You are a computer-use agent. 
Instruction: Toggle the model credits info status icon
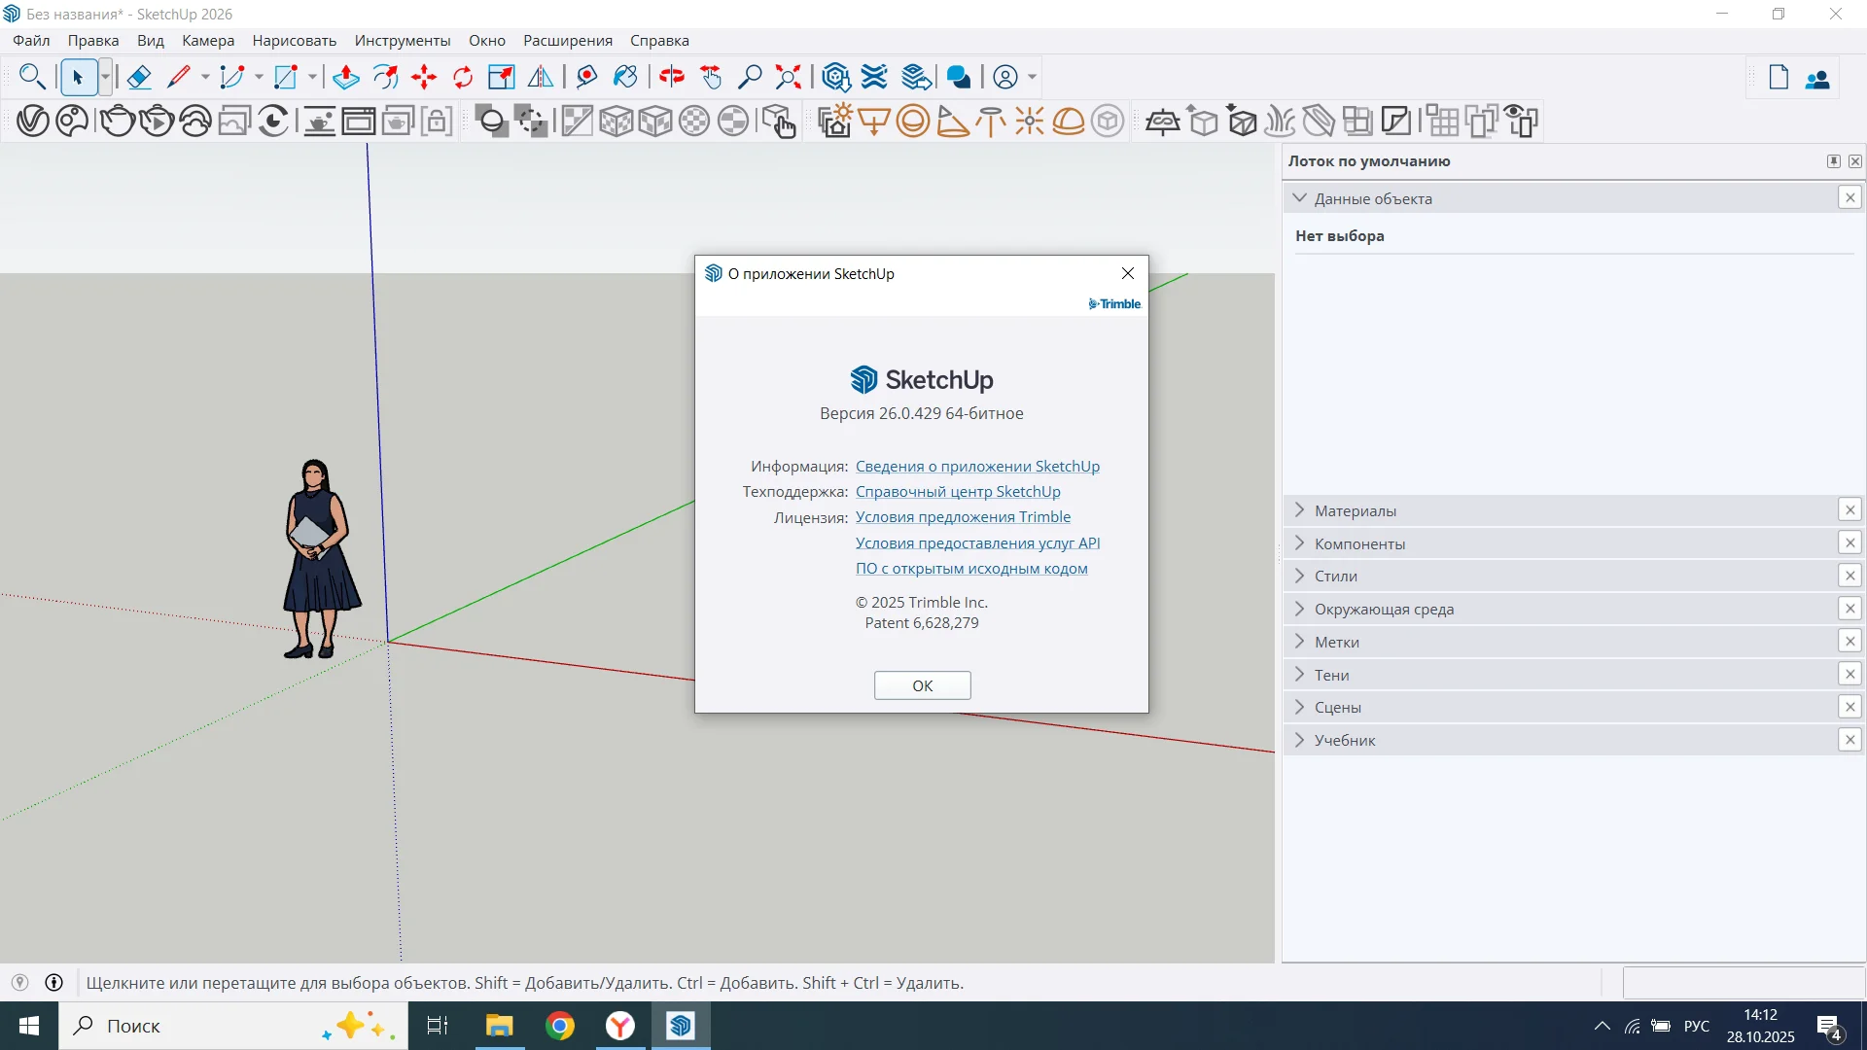point(54,983)
